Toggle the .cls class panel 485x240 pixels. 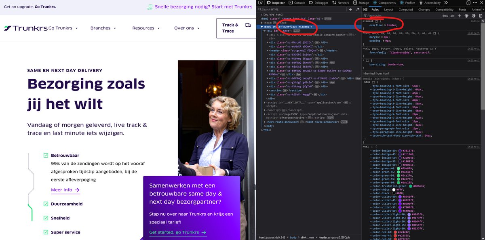click(x=453, y=16)
